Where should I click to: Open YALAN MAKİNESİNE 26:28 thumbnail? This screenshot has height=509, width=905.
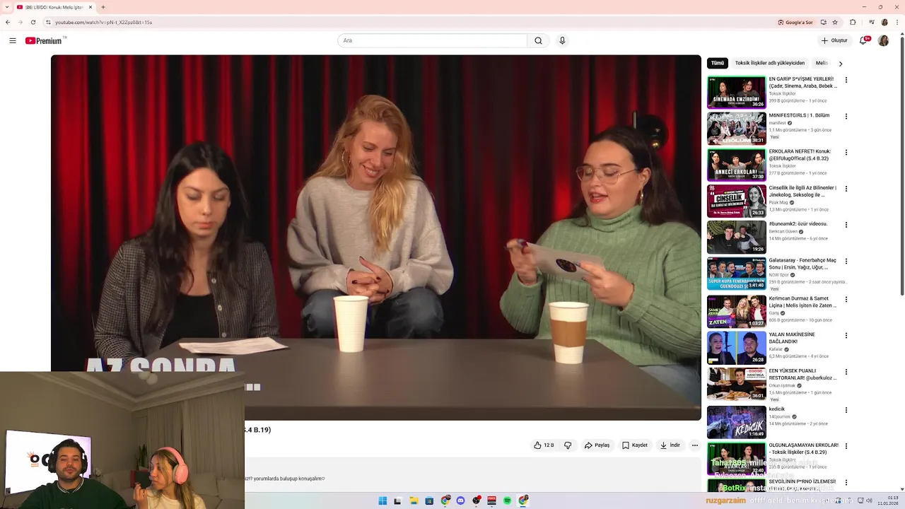point(737,349)
